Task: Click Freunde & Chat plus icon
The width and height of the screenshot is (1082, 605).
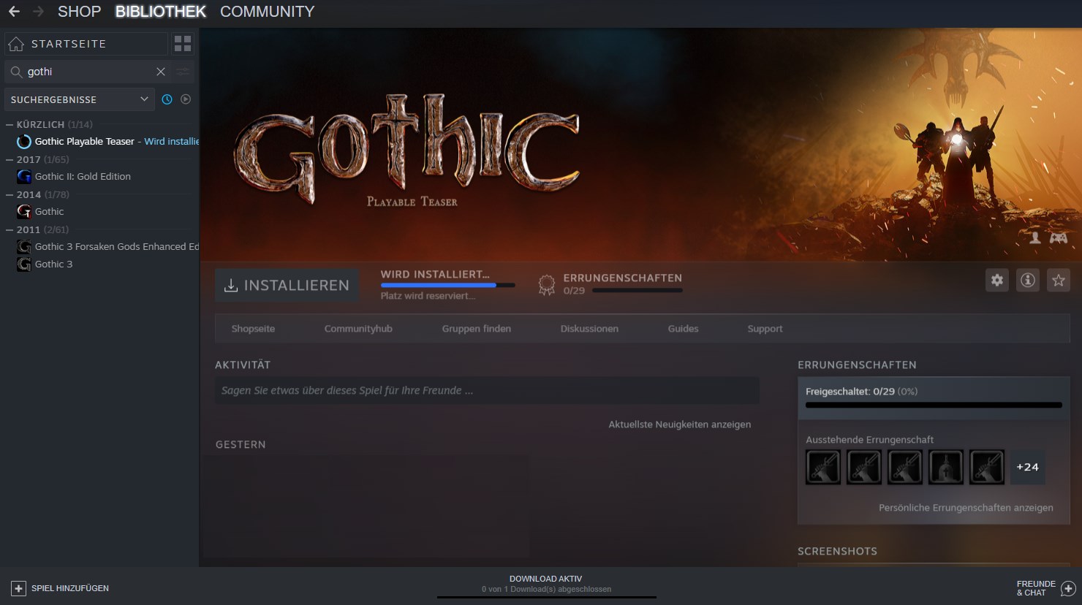Action: point(1068,588)
